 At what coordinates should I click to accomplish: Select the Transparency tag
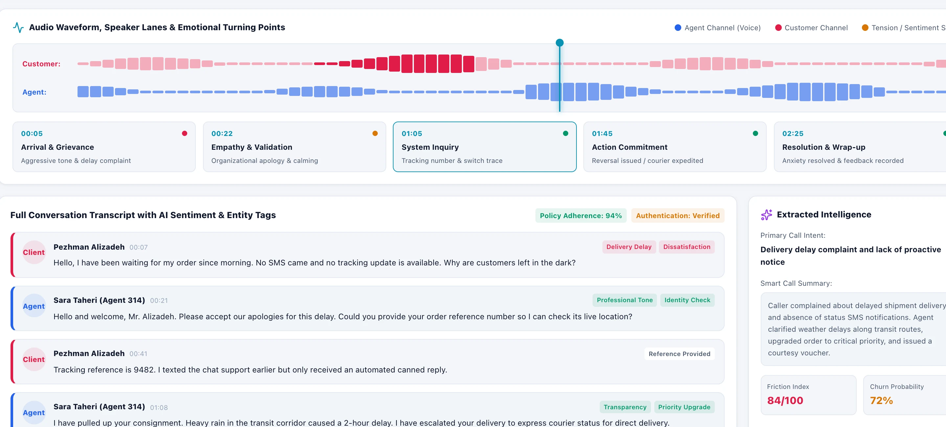click(625, 407)
